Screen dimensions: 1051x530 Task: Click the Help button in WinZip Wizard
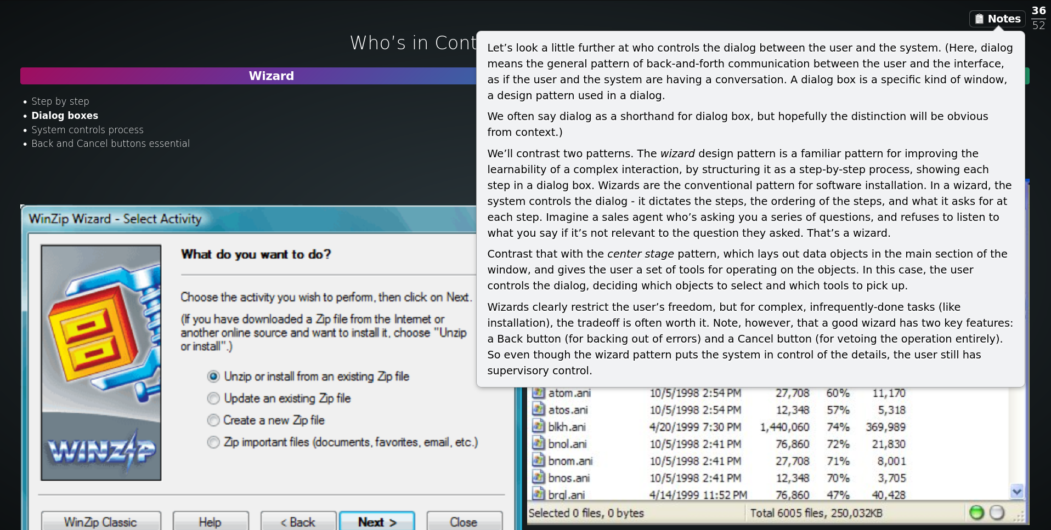[210, 521]
